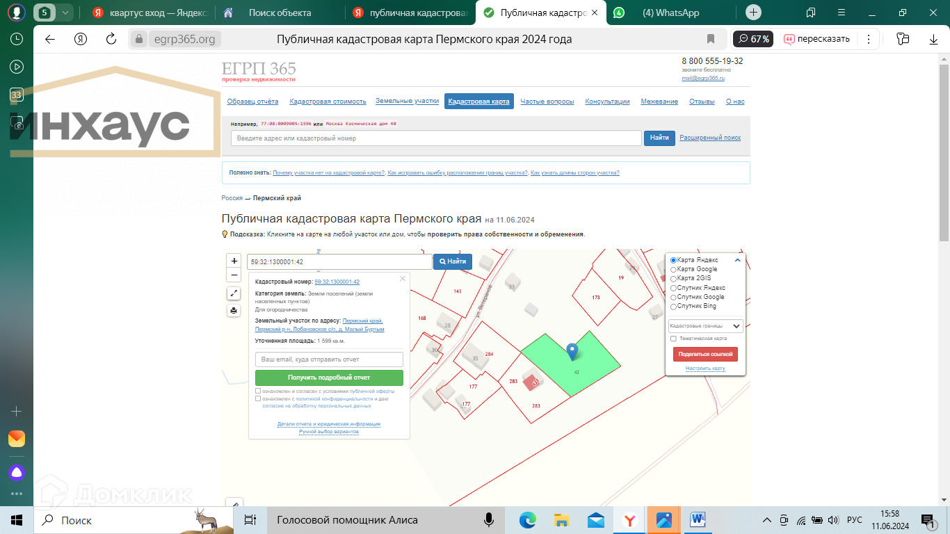Screen dimensions: 950x534
Task: Click the green Получить подробный отчет button
Action: click(x=329, y=378)
